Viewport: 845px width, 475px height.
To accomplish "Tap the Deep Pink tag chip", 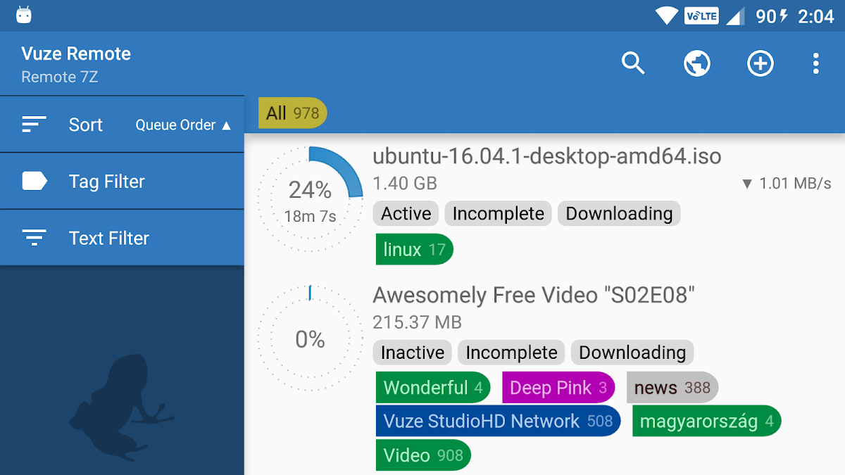I will [558, 388].
